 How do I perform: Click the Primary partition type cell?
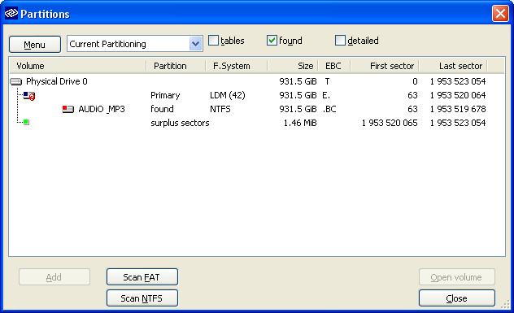tap(165, 95)
